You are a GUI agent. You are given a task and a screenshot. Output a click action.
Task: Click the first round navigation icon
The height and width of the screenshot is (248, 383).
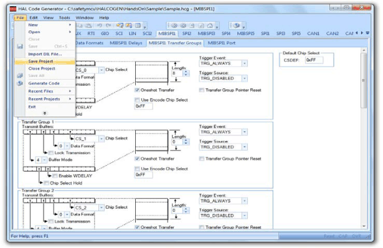tap(174, 25)
